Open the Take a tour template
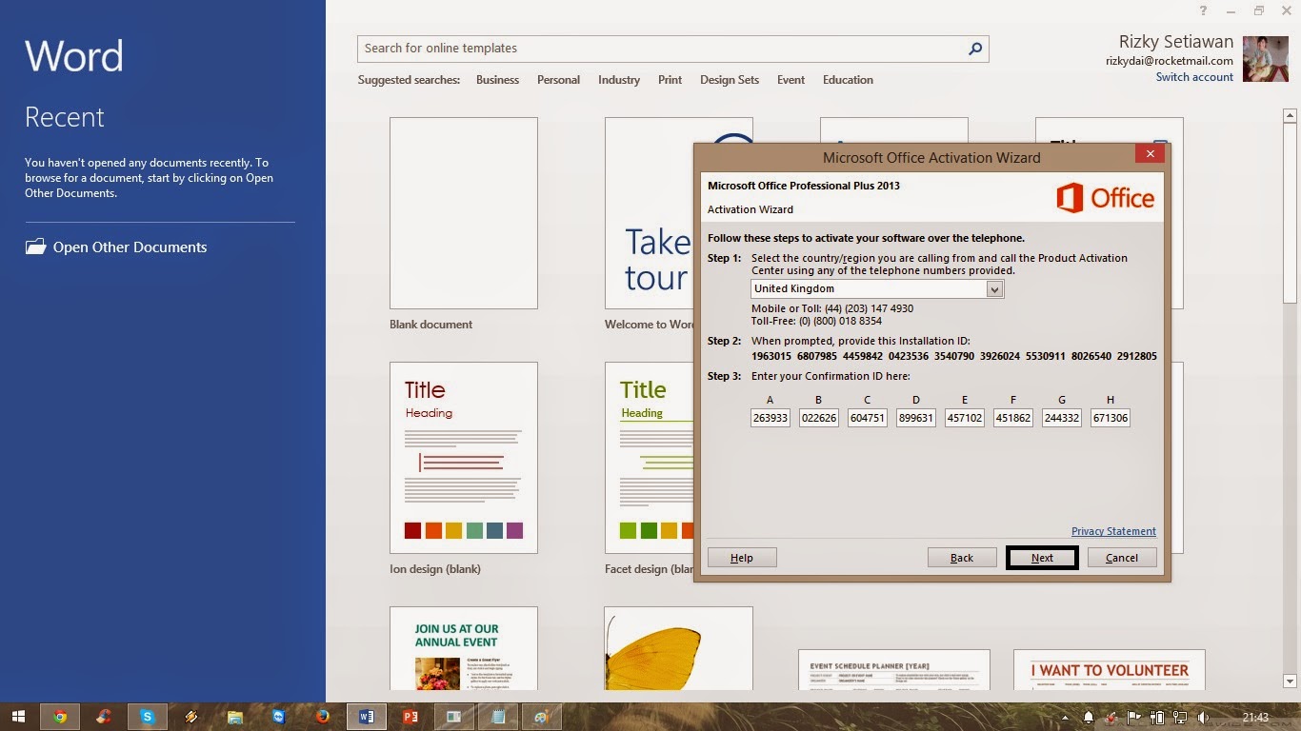Image resolution: width=1301 pixels, height=731 pixels. coord(650,213)
